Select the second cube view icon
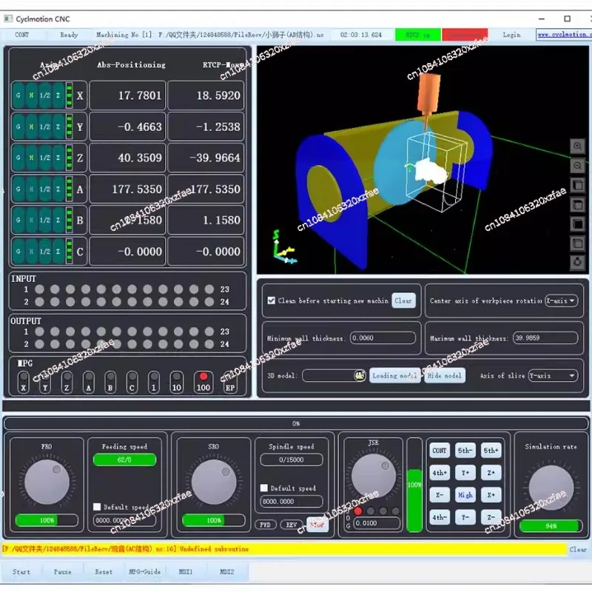Image resolution: width=592 pixels, height=592 pixels. point(577,205)
